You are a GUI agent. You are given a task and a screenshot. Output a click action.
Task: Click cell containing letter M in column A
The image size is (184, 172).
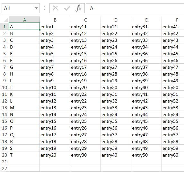pyautogui.click(x=24, y=107)
